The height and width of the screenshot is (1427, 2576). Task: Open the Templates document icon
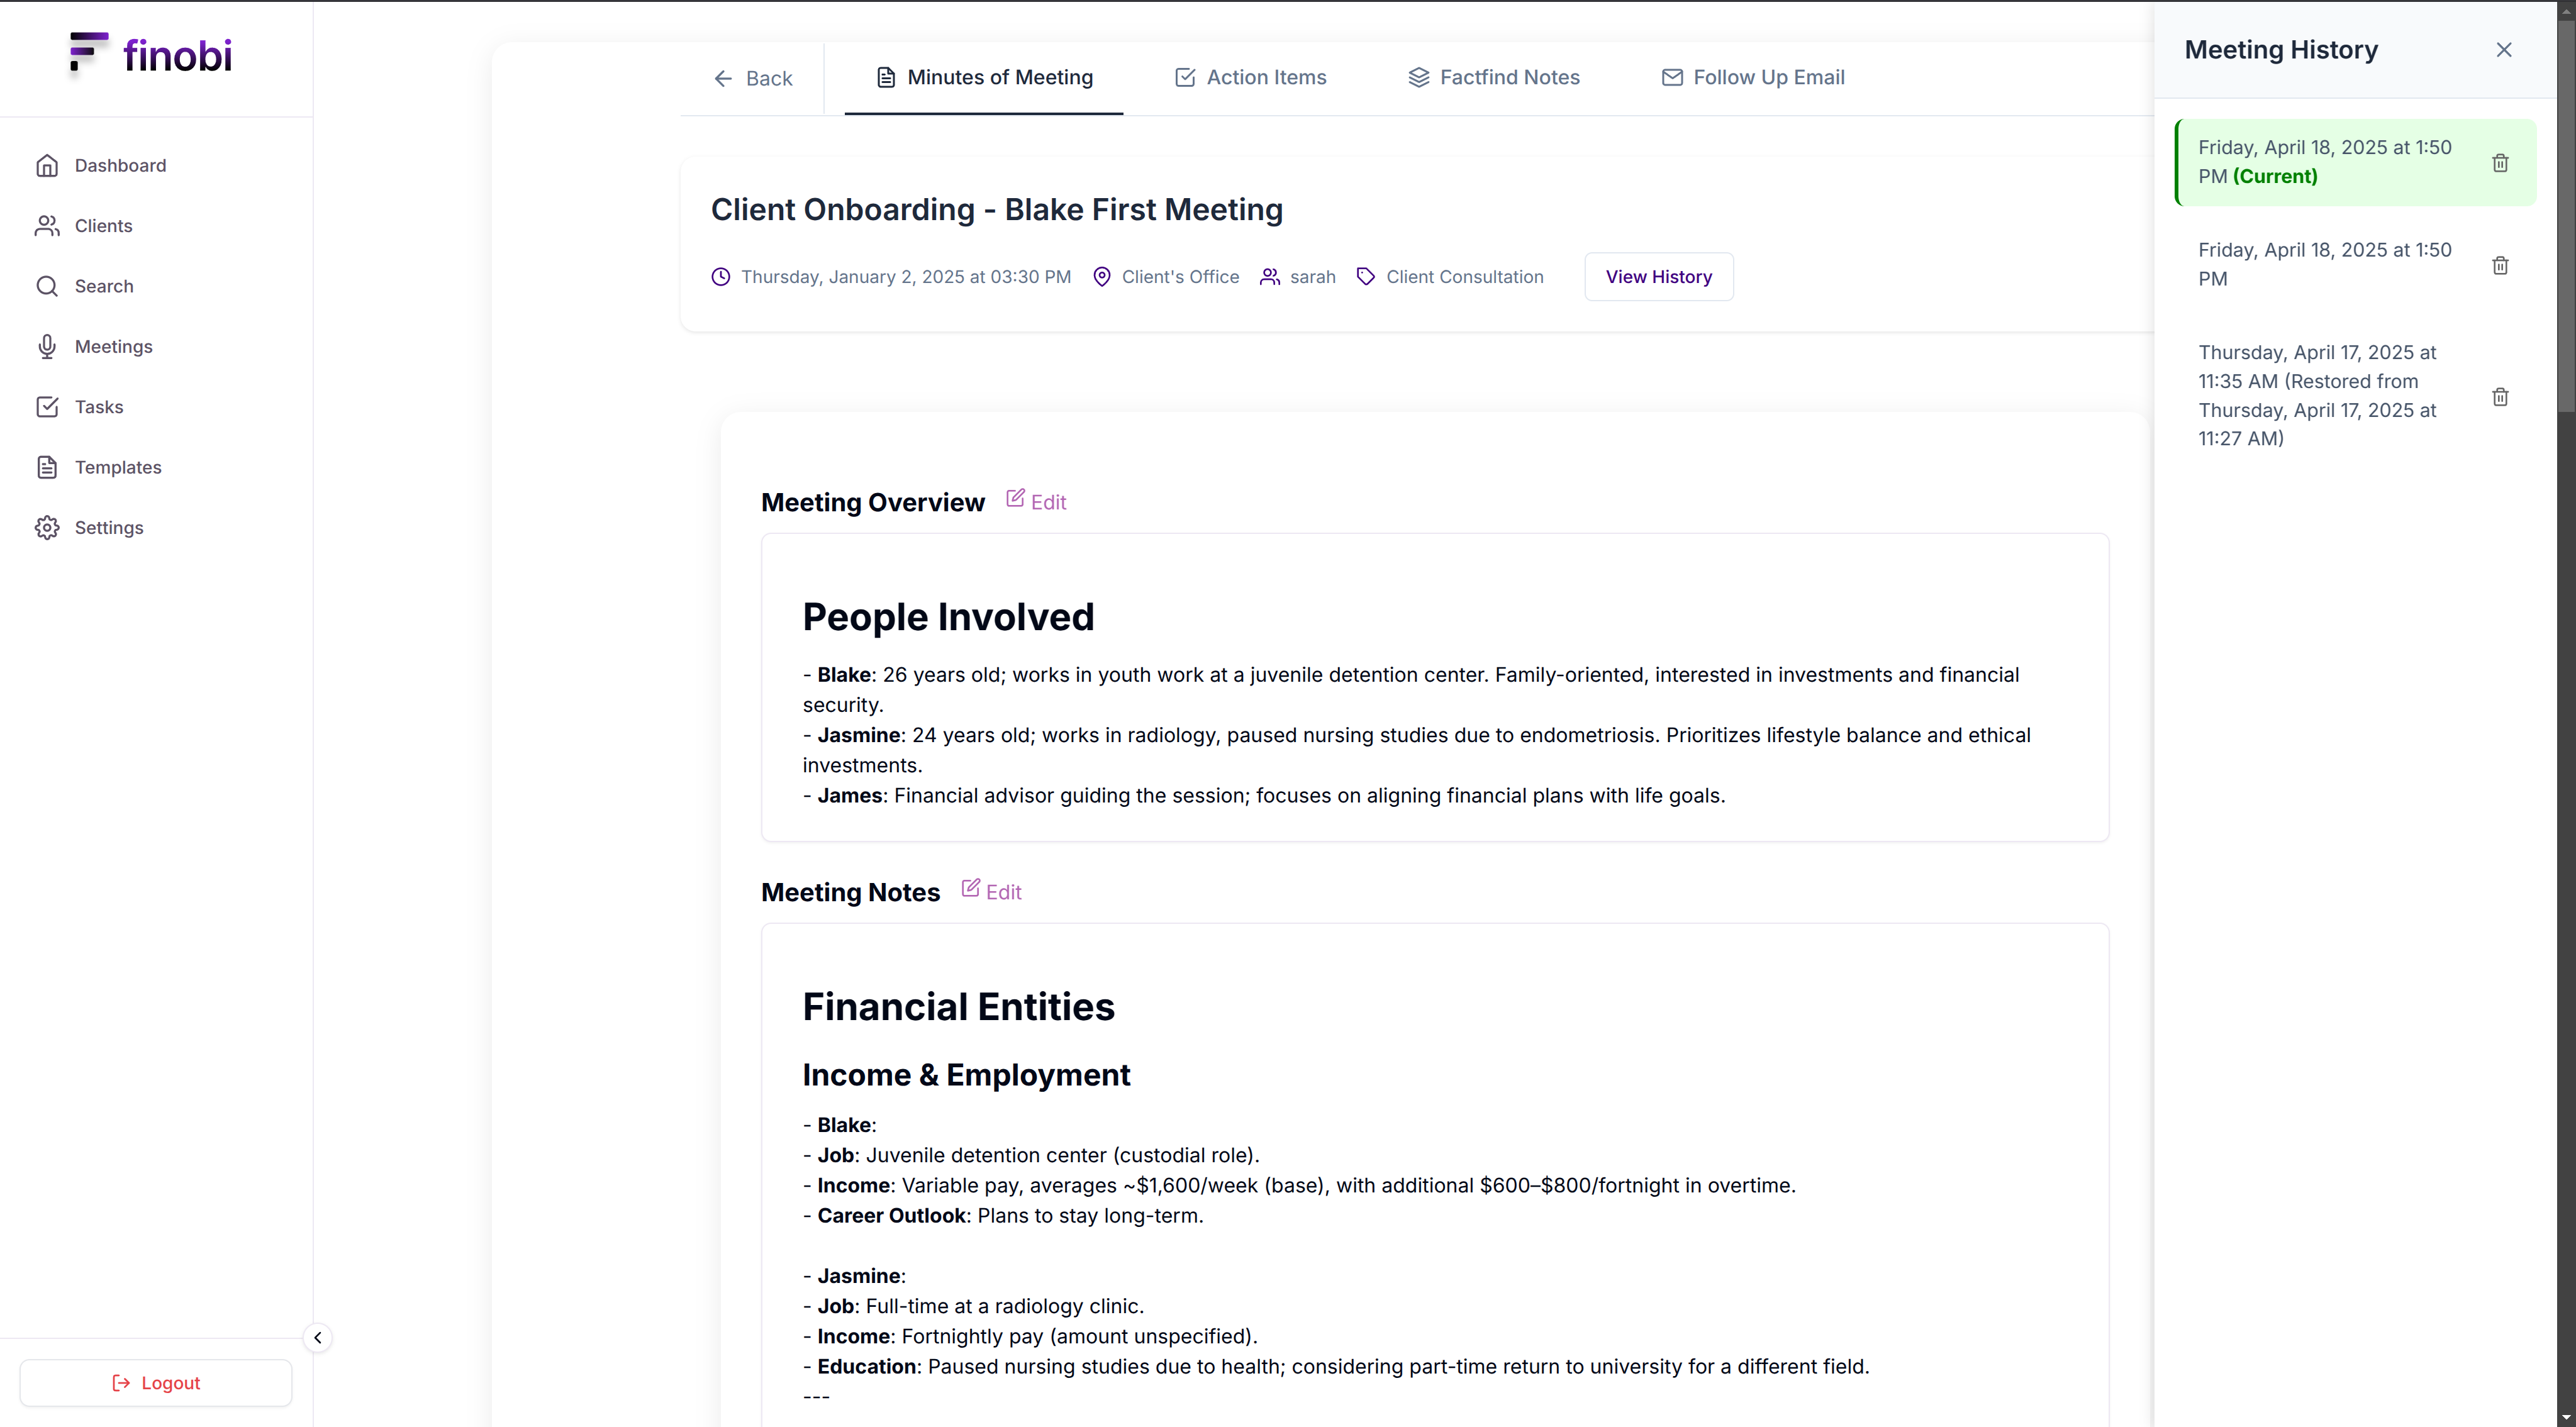(47, 467)
